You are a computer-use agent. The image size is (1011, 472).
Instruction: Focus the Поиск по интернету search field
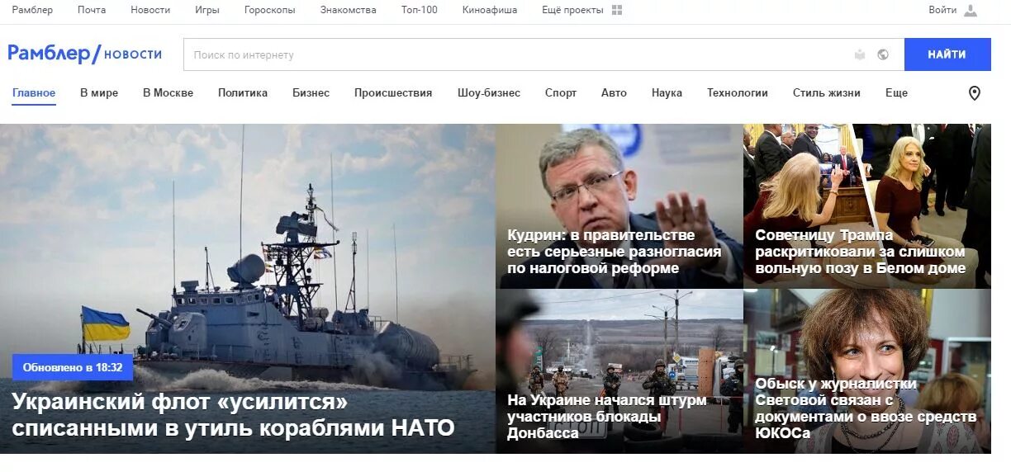[516, 54]
